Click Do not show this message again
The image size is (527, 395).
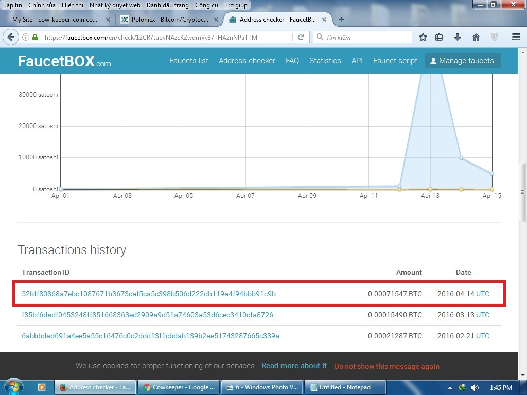[387, 366]
